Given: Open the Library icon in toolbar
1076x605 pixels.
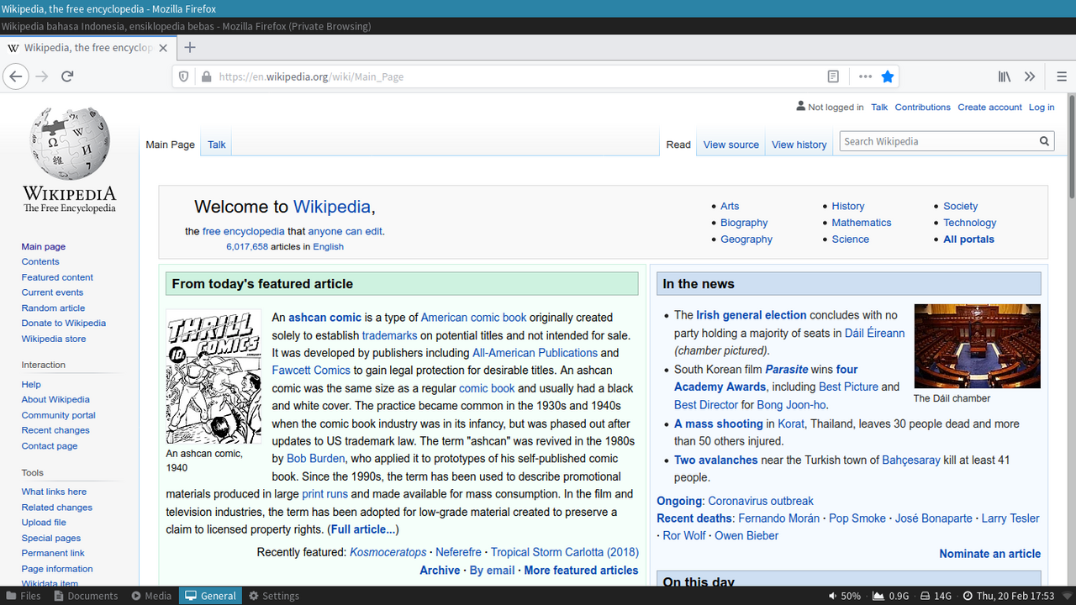Looking at the screenshot, I should coord(1005,76).
